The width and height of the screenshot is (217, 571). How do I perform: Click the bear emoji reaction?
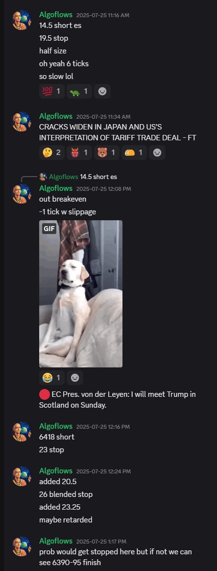[106, 153]
